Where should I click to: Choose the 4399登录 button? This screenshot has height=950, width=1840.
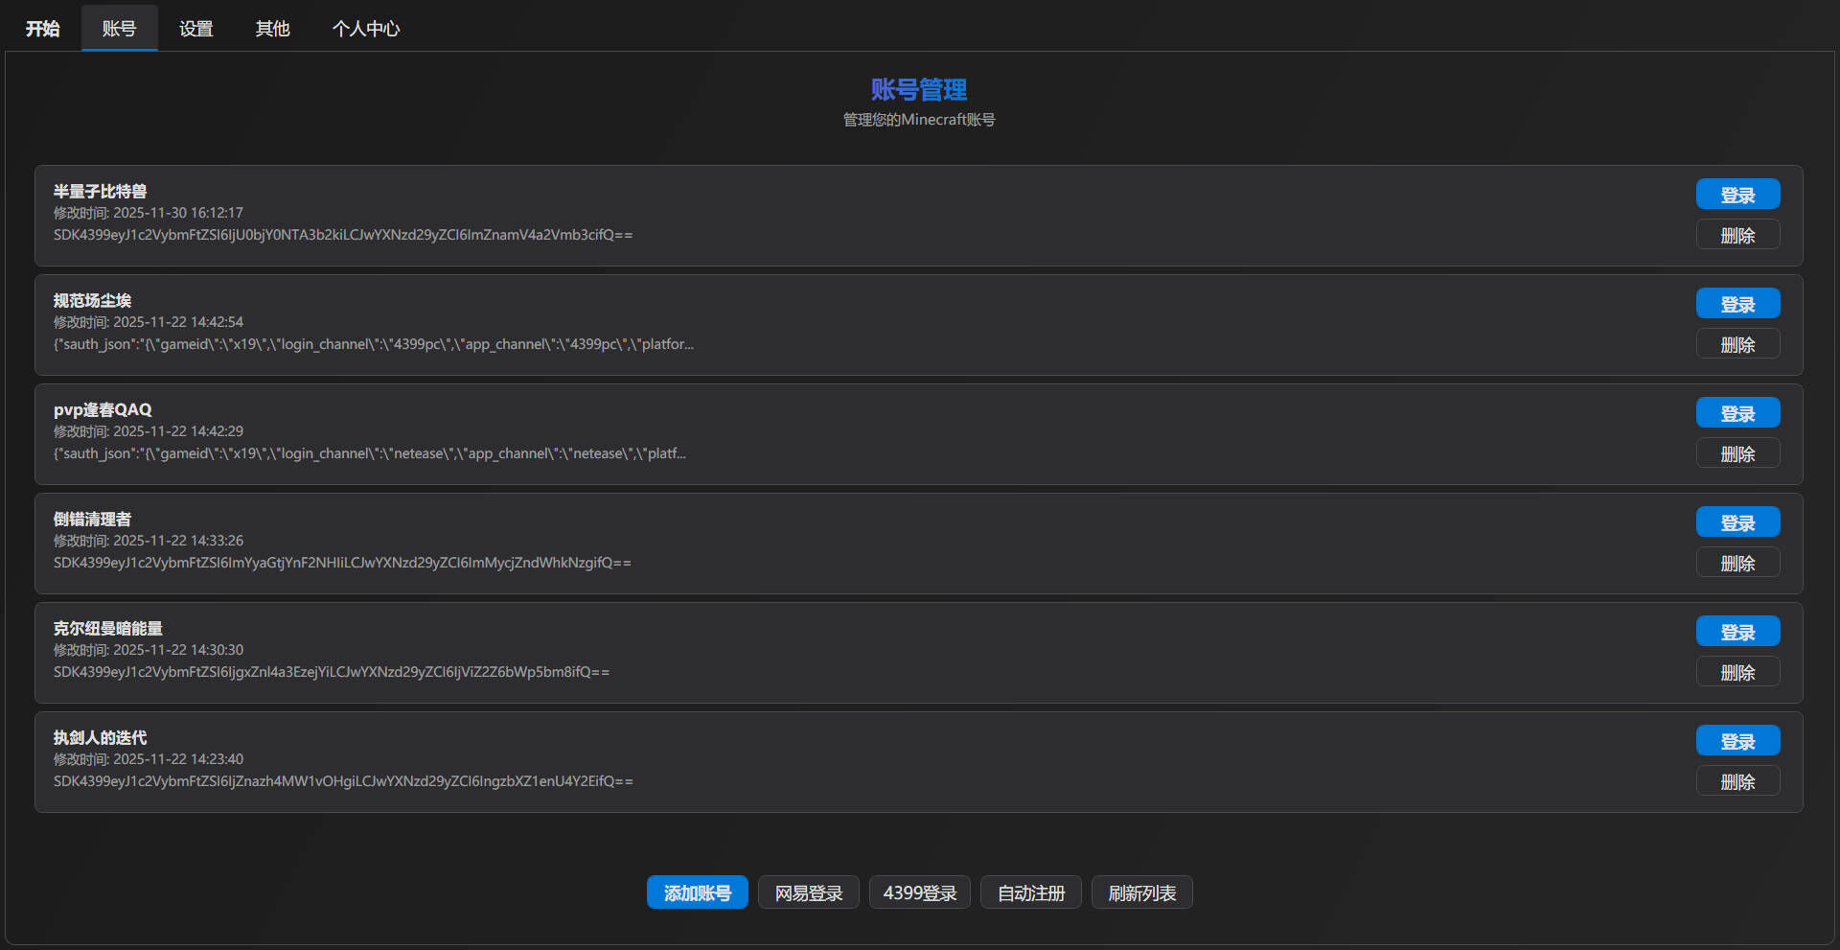tap(919, 892)
